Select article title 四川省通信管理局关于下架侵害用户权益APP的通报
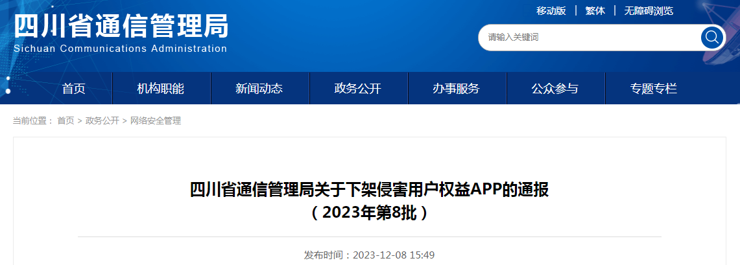The height and width of the screenshot is (265, 740). click(369, 190)
